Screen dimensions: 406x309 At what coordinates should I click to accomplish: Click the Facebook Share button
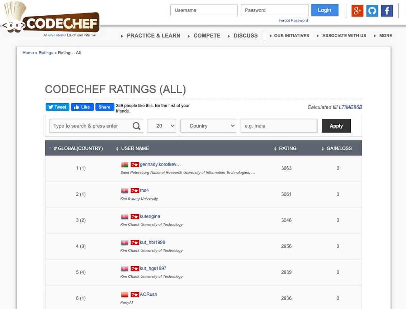click(x=105, y=107)
